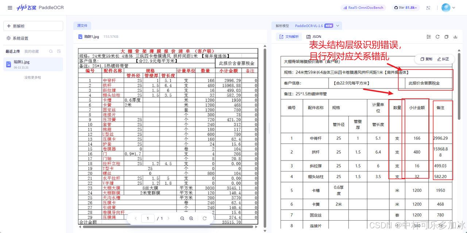Open the PaddleOCR-VL-1.6 model dropdown
The image size is (467, 233).
pyautogui.click(x=317, y=26)
